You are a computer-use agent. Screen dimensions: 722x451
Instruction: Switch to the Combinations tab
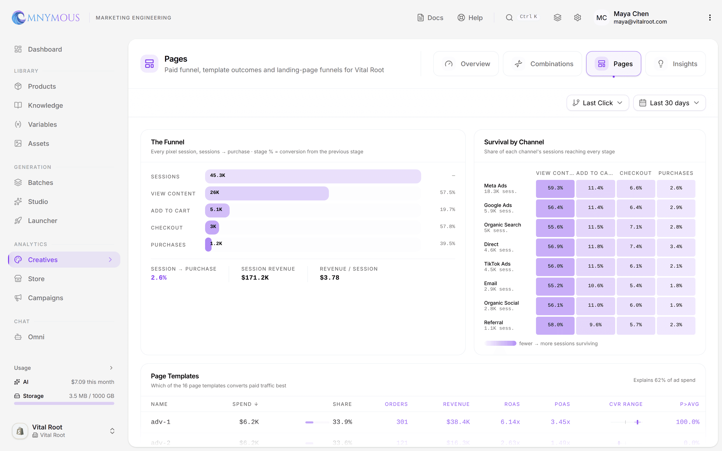tap(543, 64)
